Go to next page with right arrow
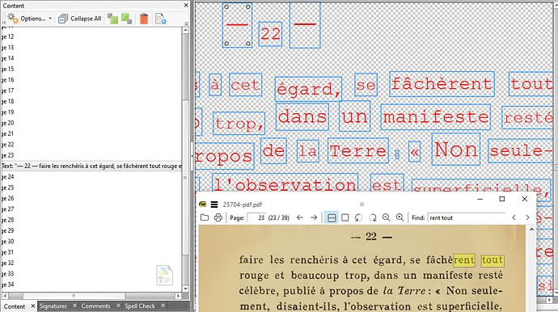Image resolution: width=558 pixels, height=312 pixels. pyautogui.click(x=314, y=217)
